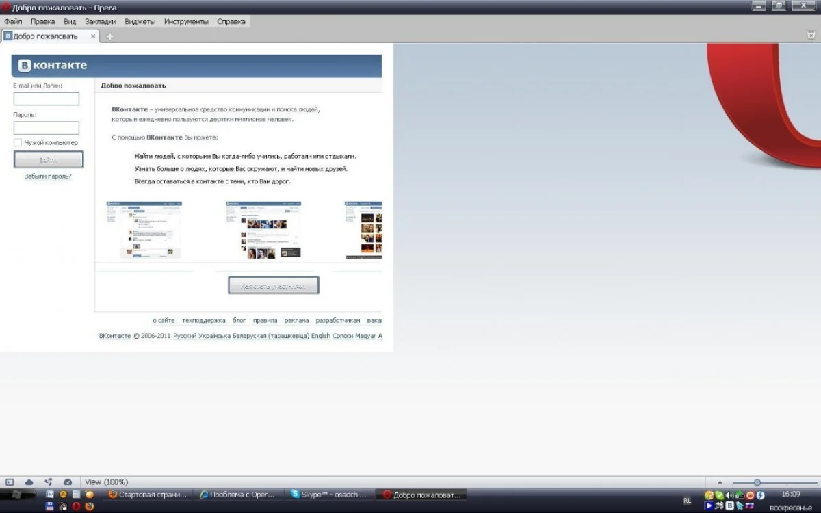
Task: Open the о сайте footer link
Action: 164,320
